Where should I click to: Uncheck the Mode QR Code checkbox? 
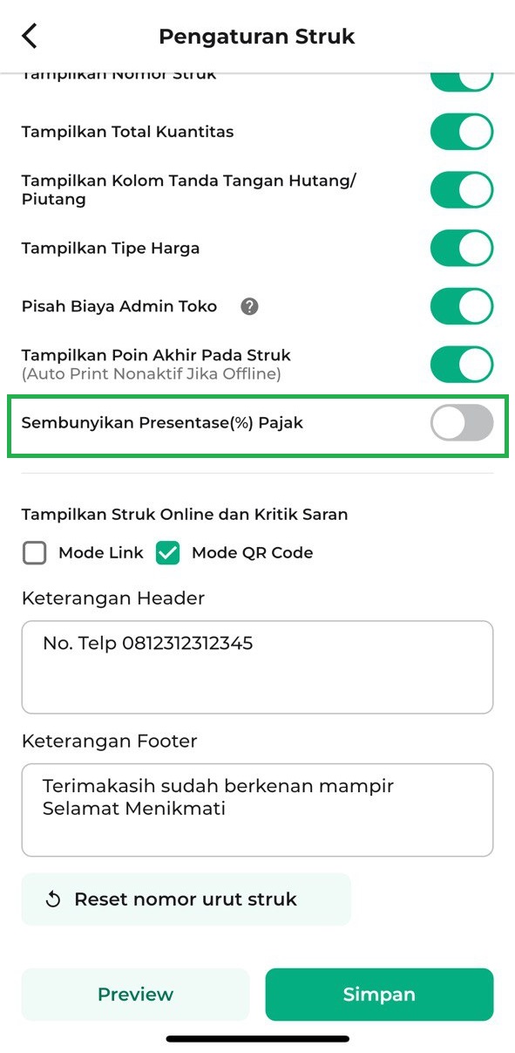coord(168,552)
